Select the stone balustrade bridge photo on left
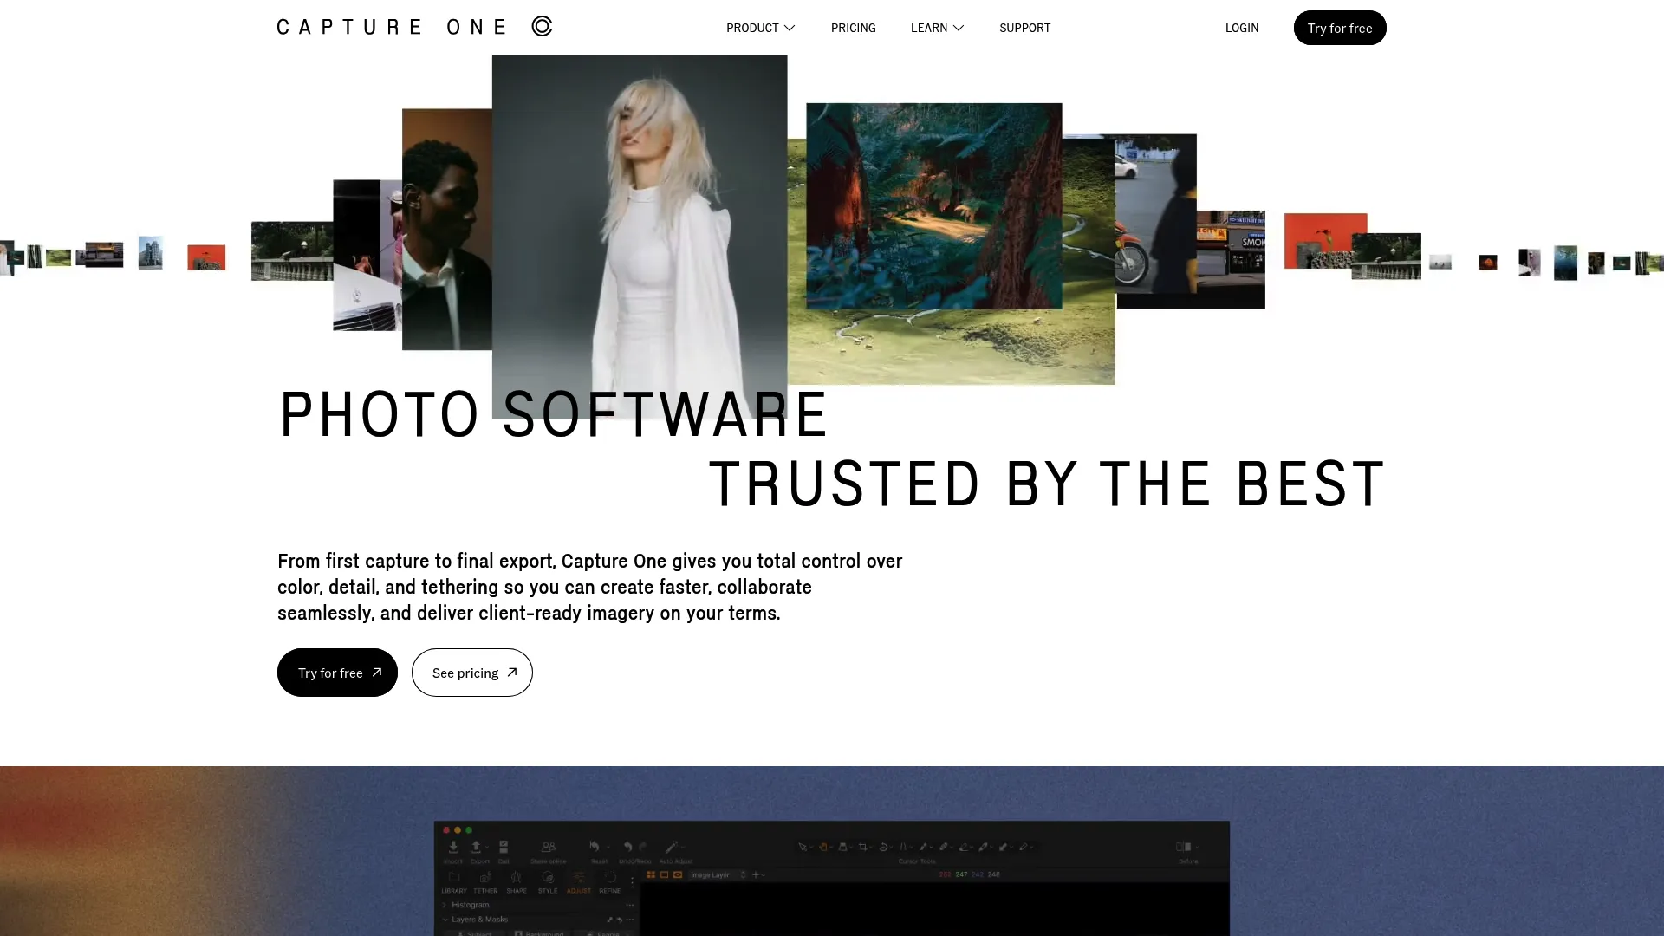The image size is (1664, 936). point(292,251)
